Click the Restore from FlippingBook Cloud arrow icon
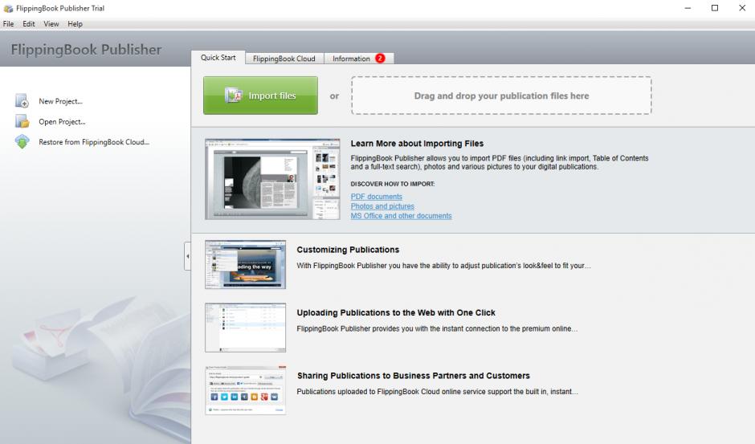The width and height of the screenshot is (755, 444). pyautogui.click(x=22, y=142)
